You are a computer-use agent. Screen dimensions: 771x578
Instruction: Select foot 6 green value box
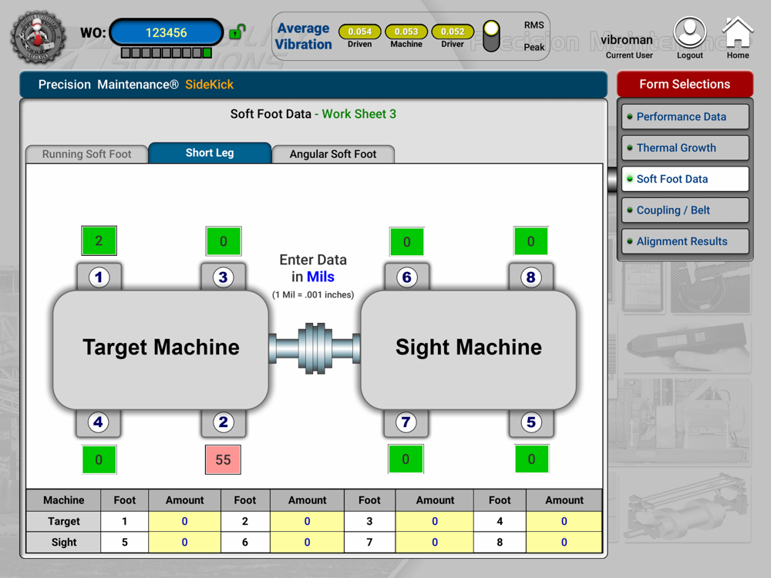[x=406, y=242]
